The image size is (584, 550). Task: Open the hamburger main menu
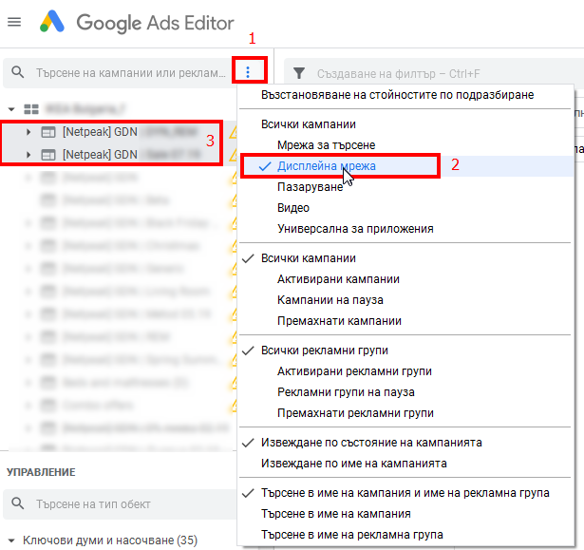click(14, 22)
